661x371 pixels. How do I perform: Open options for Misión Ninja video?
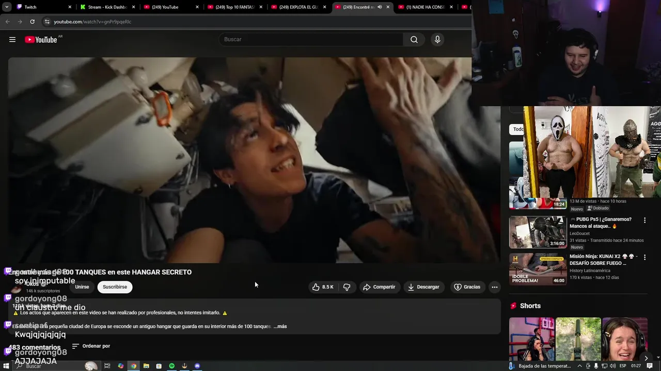pos(644,257)
